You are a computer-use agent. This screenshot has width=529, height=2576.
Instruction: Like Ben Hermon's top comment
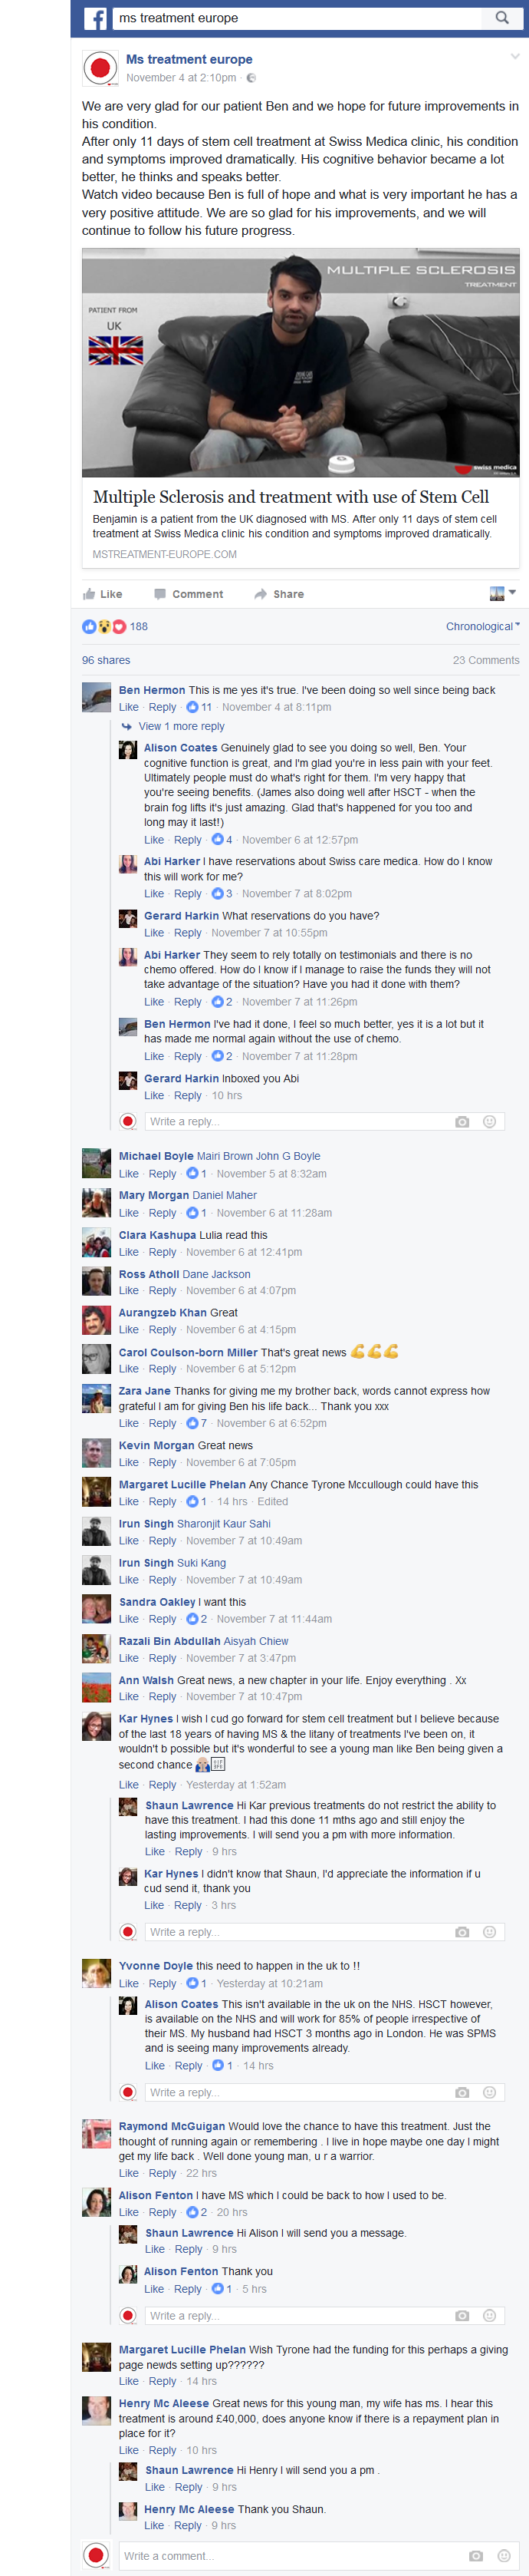coord(129,707)
